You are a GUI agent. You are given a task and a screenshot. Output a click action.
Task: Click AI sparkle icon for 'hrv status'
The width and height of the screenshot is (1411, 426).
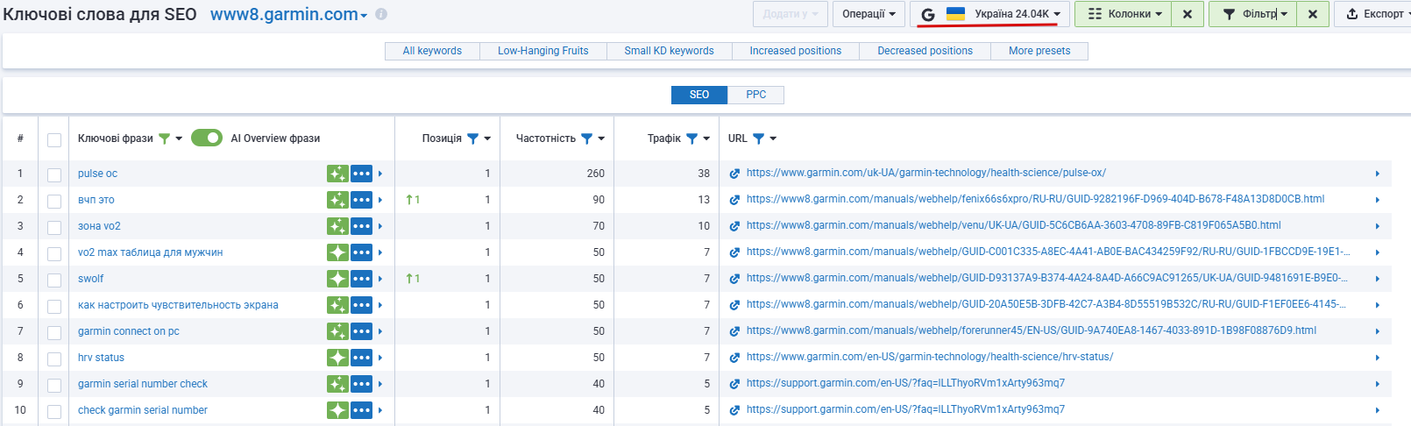coord(337,358)
